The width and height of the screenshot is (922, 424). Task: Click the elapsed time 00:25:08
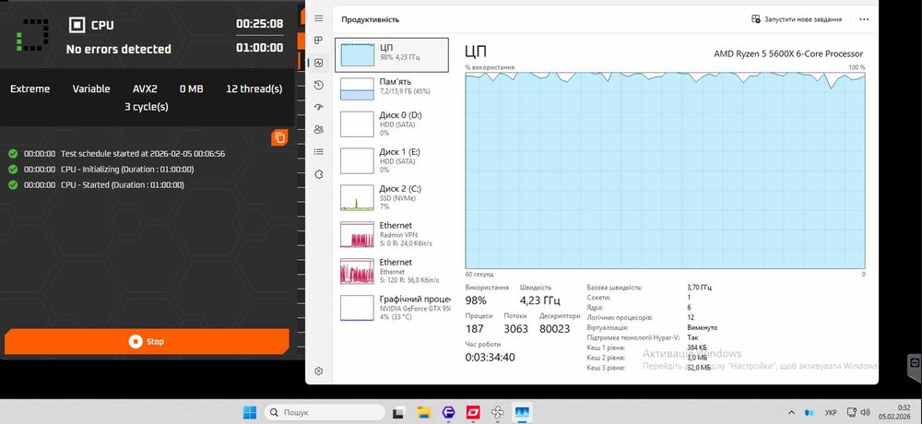[259, 24]
